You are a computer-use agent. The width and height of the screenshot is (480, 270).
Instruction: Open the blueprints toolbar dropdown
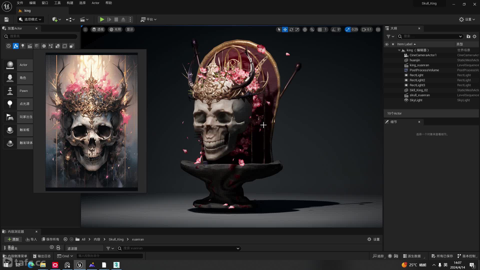click(x=70, y=19)
